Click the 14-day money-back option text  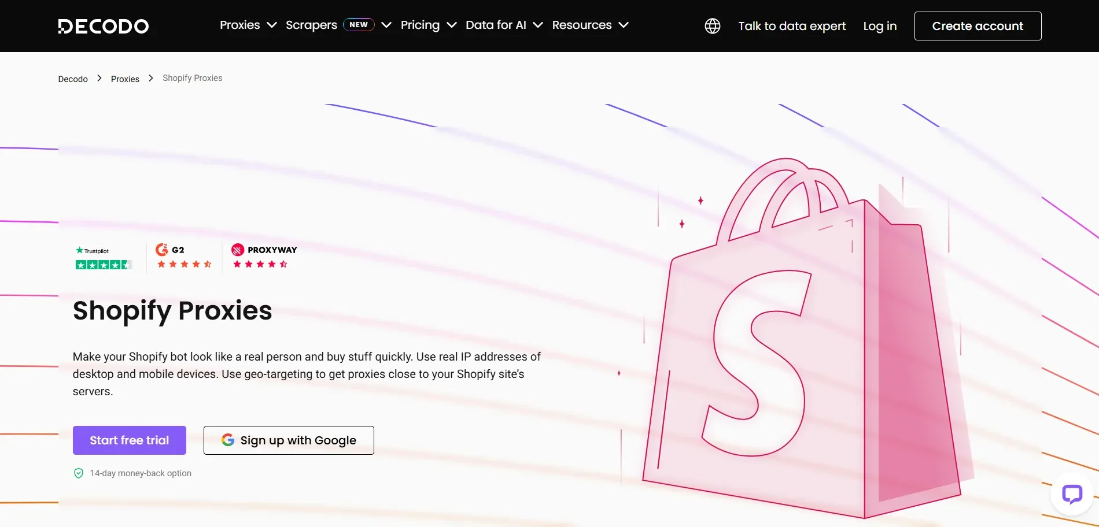[141, 473]
